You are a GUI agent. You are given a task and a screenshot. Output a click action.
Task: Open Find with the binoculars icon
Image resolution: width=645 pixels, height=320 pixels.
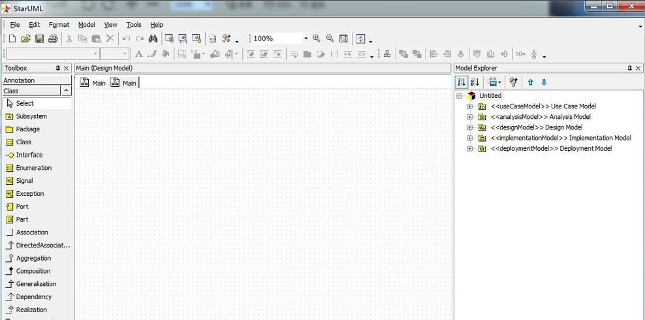[x=153, y=39]
